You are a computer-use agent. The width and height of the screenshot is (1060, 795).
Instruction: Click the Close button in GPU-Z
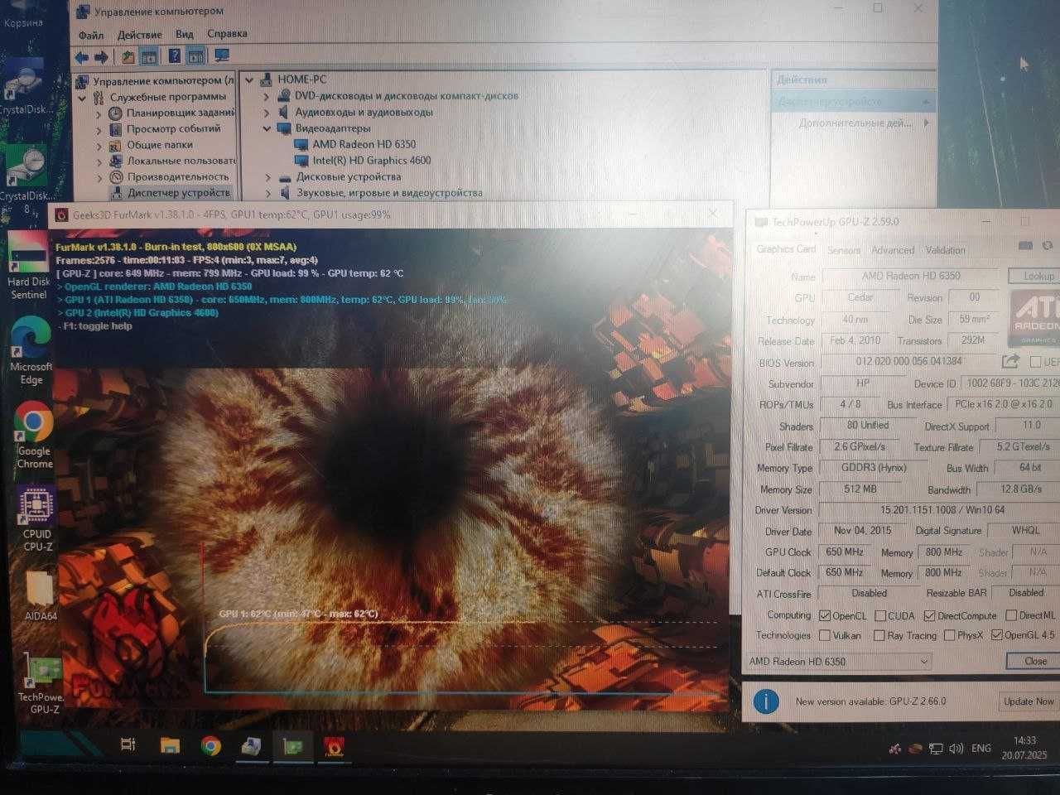tap(1035, 661)
